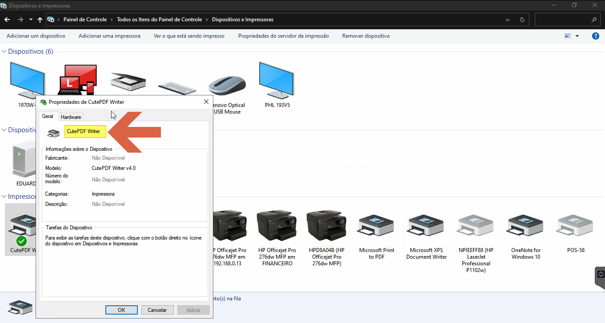
Task: Click the CutePDF Writer name field
Action: pos(85,132)
